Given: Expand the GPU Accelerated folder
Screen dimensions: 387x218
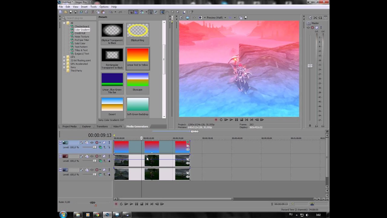Looking at the screenshot, I should [x=64, y=64].
